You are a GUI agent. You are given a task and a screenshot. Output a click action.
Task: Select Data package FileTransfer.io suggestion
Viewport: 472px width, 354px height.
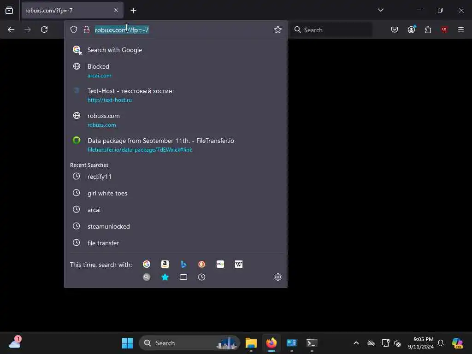coord(176,145)
